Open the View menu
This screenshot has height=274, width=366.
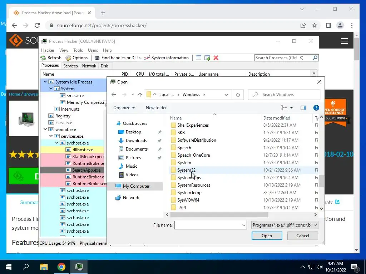tap(64, 50)
